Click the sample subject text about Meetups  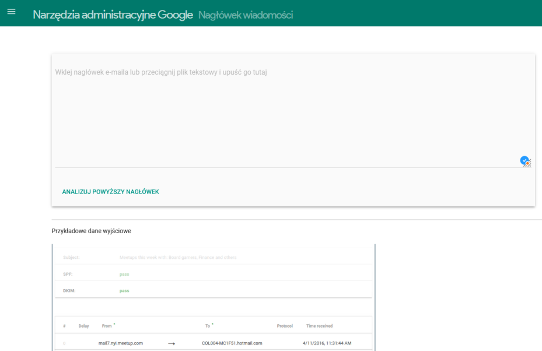(178, 257)
